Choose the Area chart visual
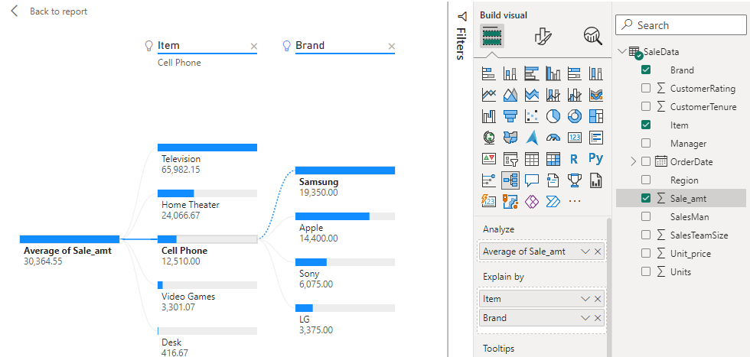The image size is (750, 357). tap(510, 95)
